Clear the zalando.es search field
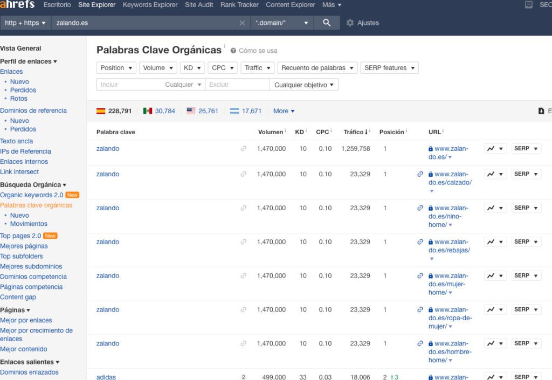The width and height of the screenshot is (552, 380). (x=242, y=23)
